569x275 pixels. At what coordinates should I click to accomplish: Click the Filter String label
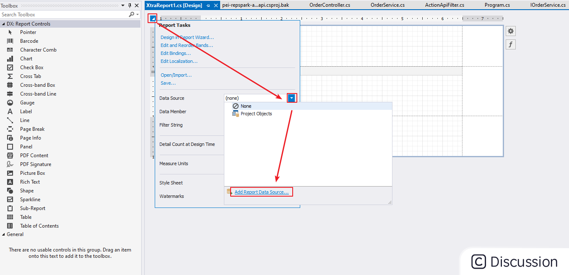click(171, 125)
